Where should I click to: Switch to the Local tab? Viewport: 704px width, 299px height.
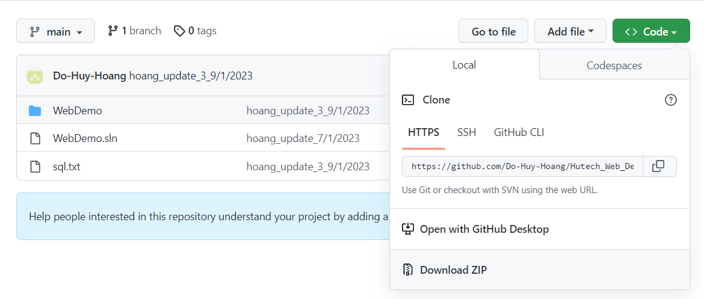pyautogui.click(x=465, y=64)
